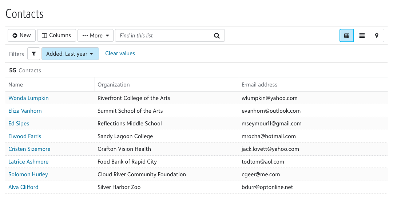Click the Clear values link
This screenshot has height=197, width=393.
tap(120, 53)
